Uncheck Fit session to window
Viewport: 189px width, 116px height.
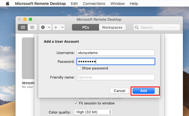[x=76, y=103]
